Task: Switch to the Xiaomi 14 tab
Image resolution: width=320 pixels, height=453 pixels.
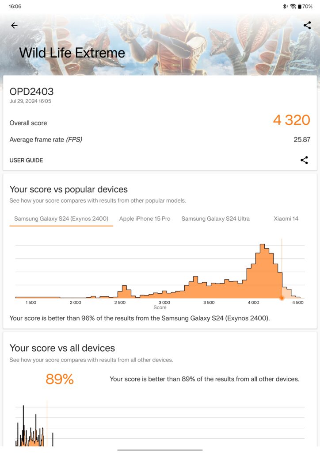Action: [x=286, y=219]
